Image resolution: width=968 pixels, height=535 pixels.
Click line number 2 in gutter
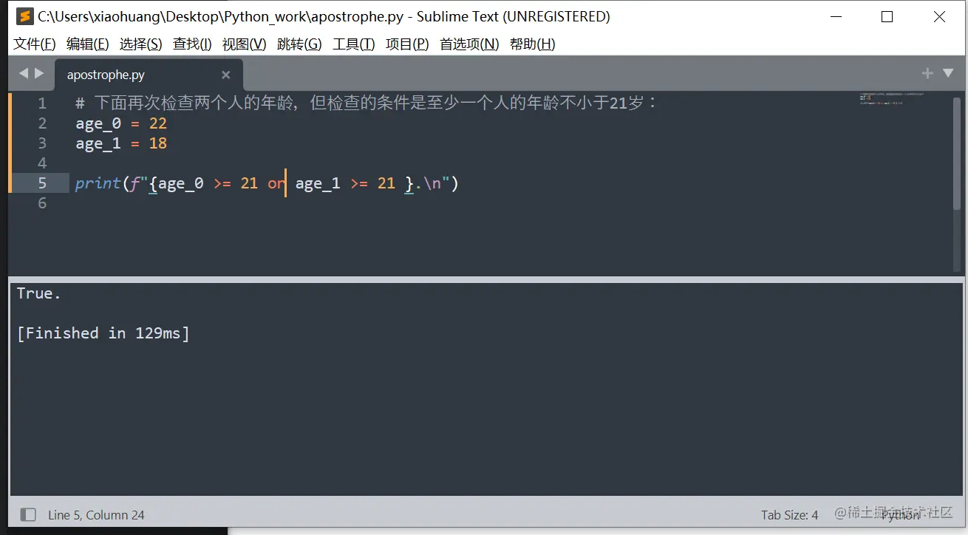(42, 123)
